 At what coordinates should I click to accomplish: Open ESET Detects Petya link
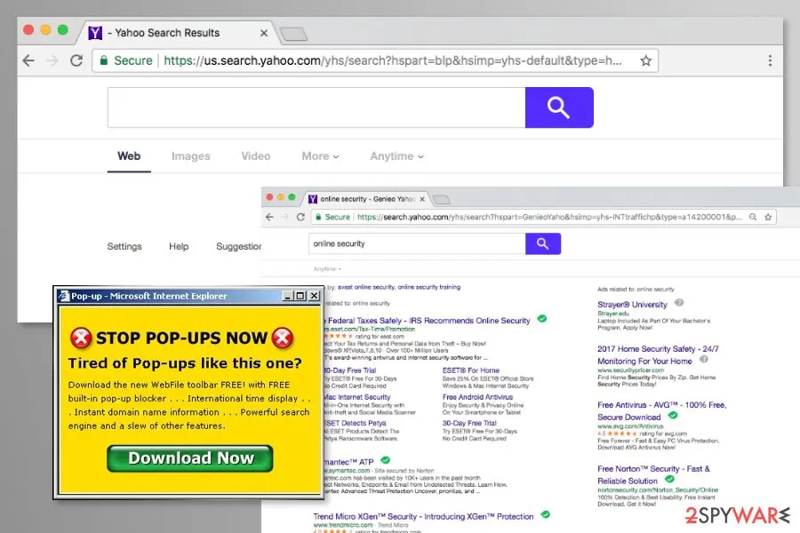[355, 423]
